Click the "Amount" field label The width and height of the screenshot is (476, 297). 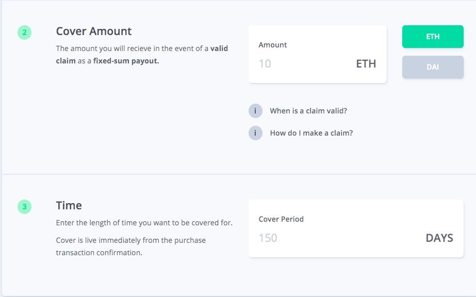273,45
